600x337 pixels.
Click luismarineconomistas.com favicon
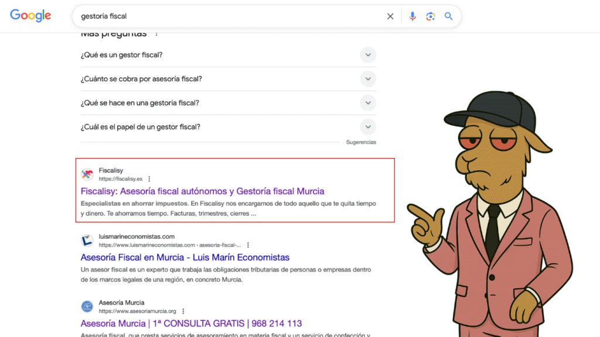point(87,240)
